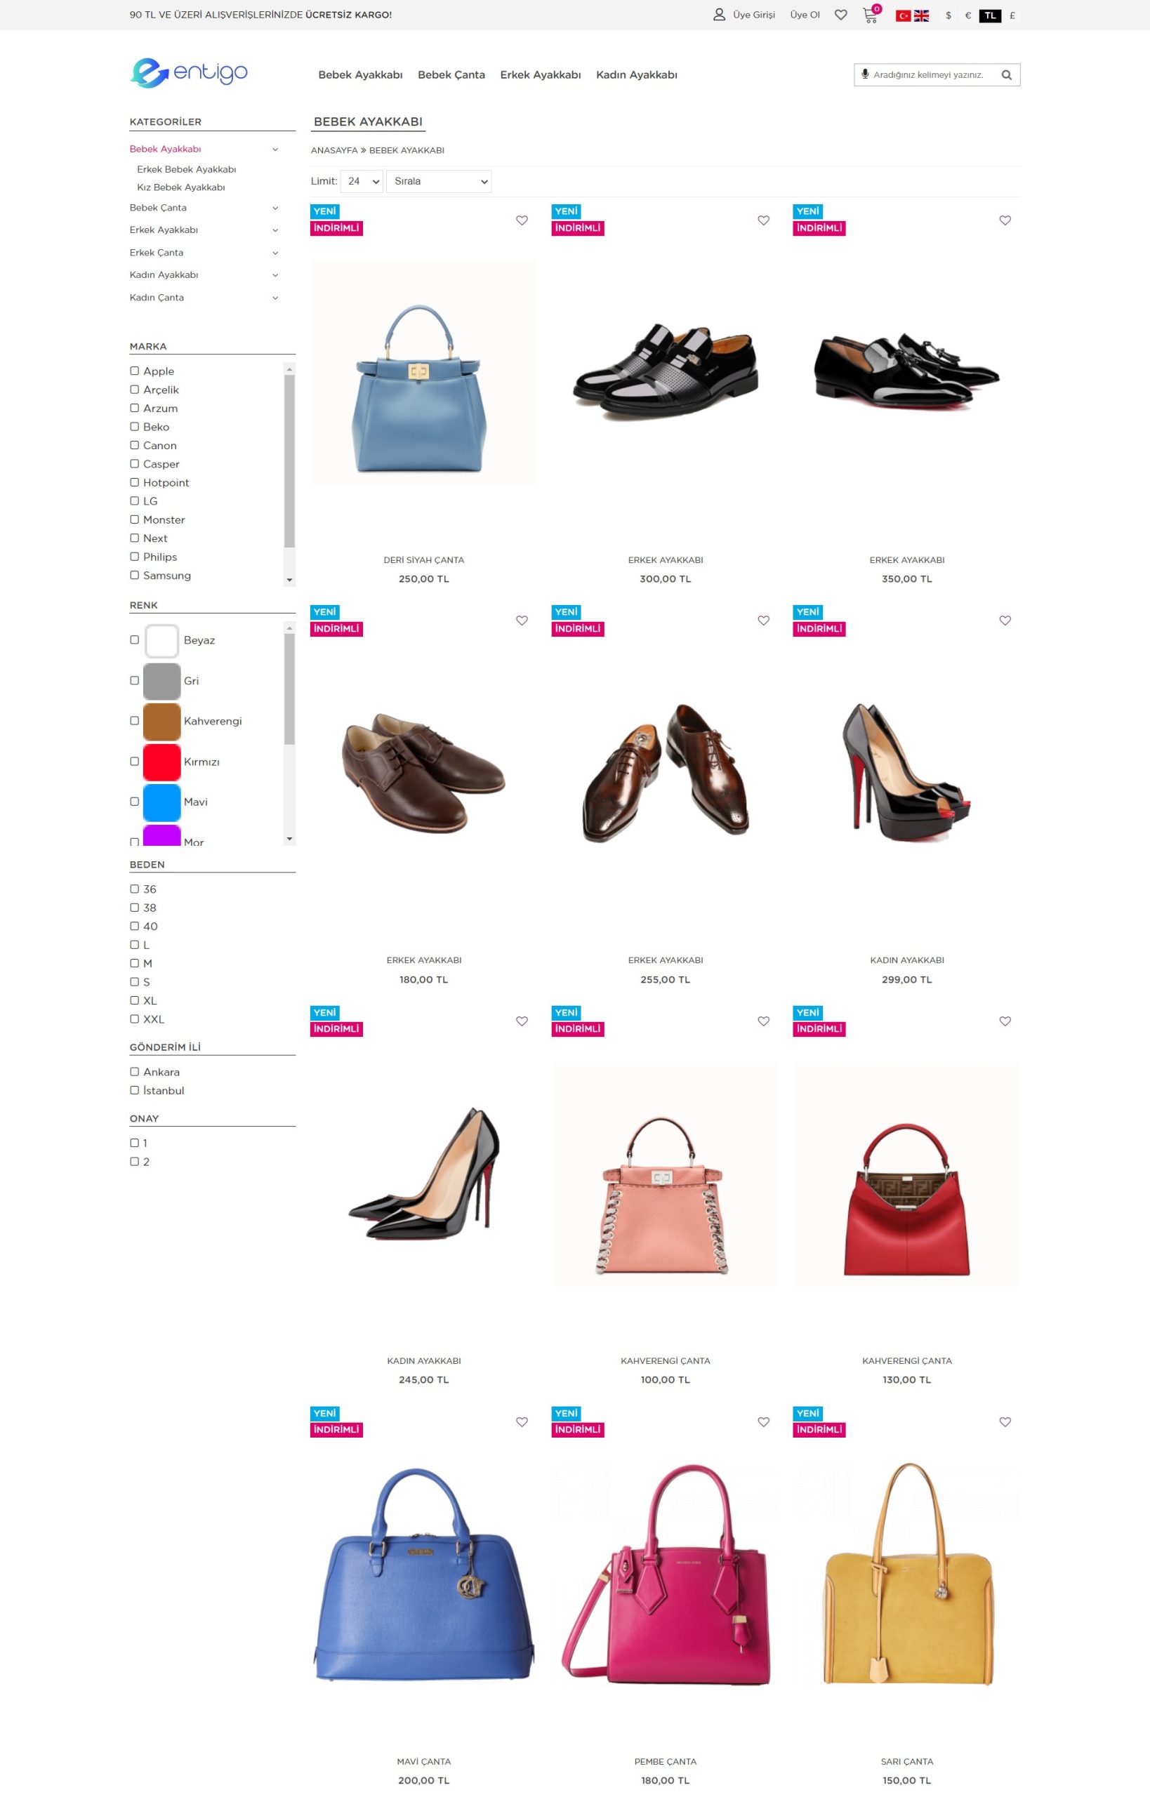Favorite the Sarı Çanta using its heart icon
The height and width of the screenshot is (1797, 1150).
tap(1005, 1421)
